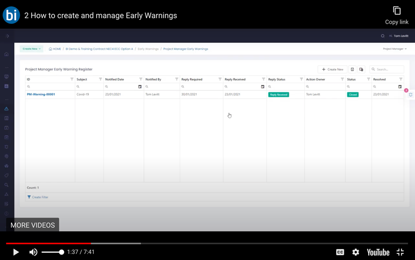Open the MORE VIDEOS overlay
Screen dimensions: 415x260
click(33, 225)
